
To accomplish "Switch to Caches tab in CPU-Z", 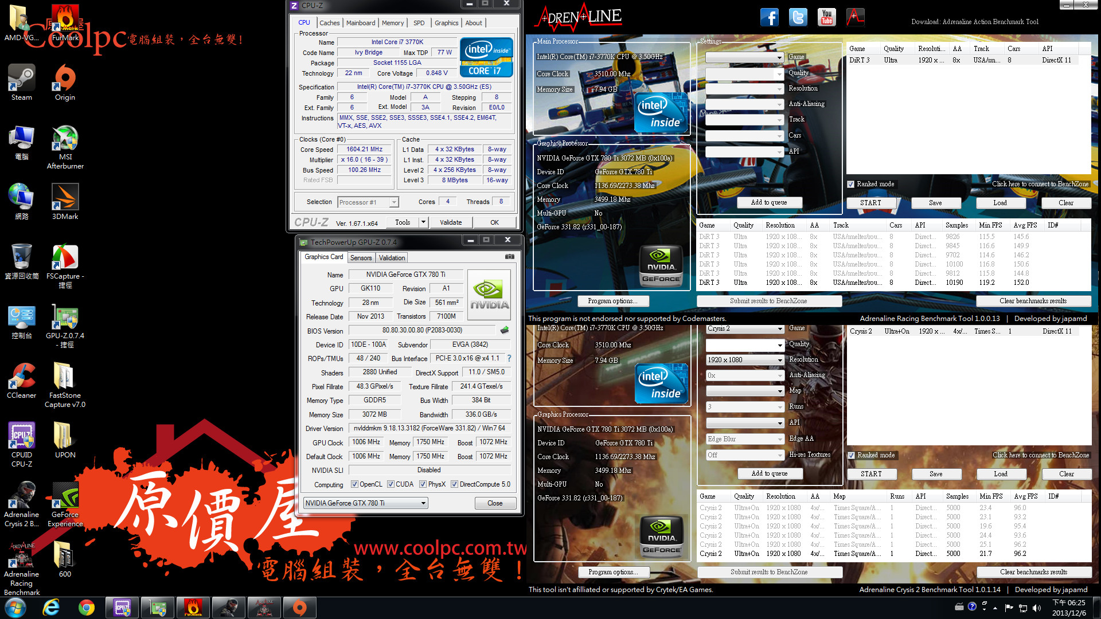I will click(329, 23).
